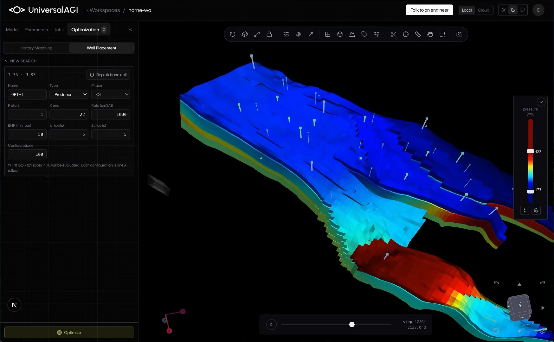Select the crosshair target tool

406,34
